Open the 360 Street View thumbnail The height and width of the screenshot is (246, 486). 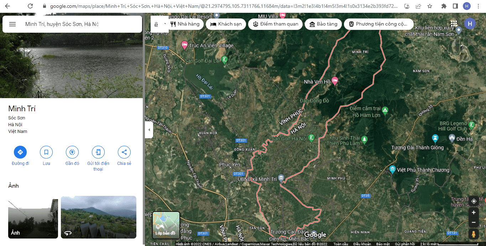99,217
